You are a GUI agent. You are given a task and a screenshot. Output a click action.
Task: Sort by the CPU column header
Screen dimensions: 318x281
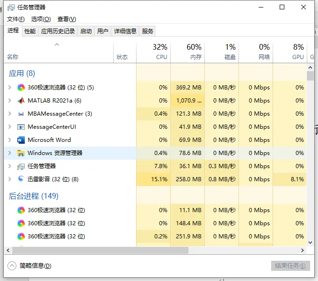point(153,52)
